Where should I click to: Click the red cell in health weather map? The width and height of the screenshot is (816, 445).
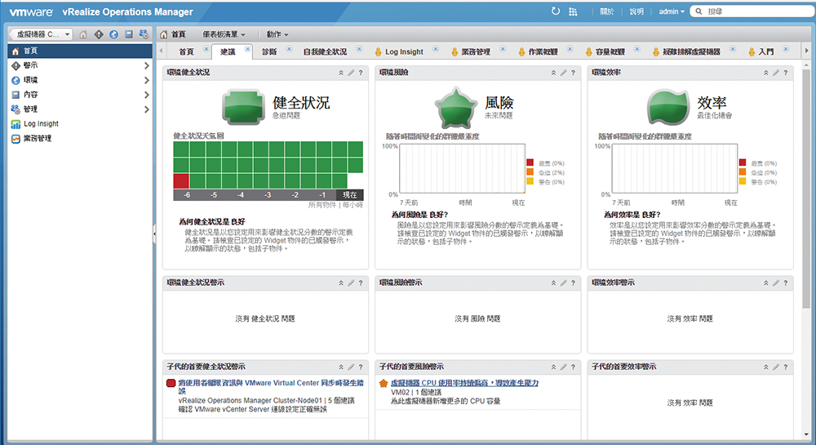[x=181, y=181]
